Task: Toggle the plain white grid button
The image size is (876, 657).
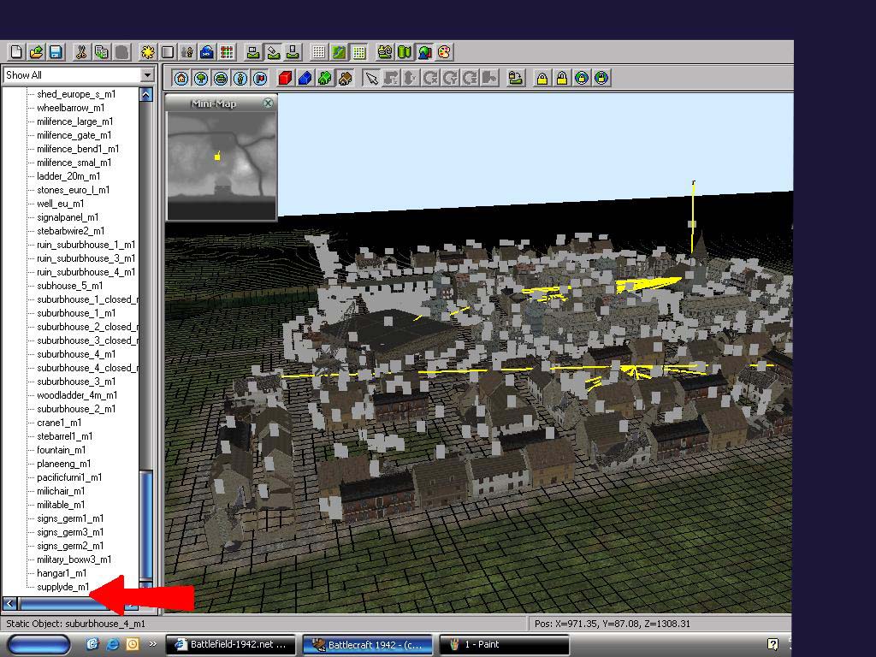Action: click(319, 52)
